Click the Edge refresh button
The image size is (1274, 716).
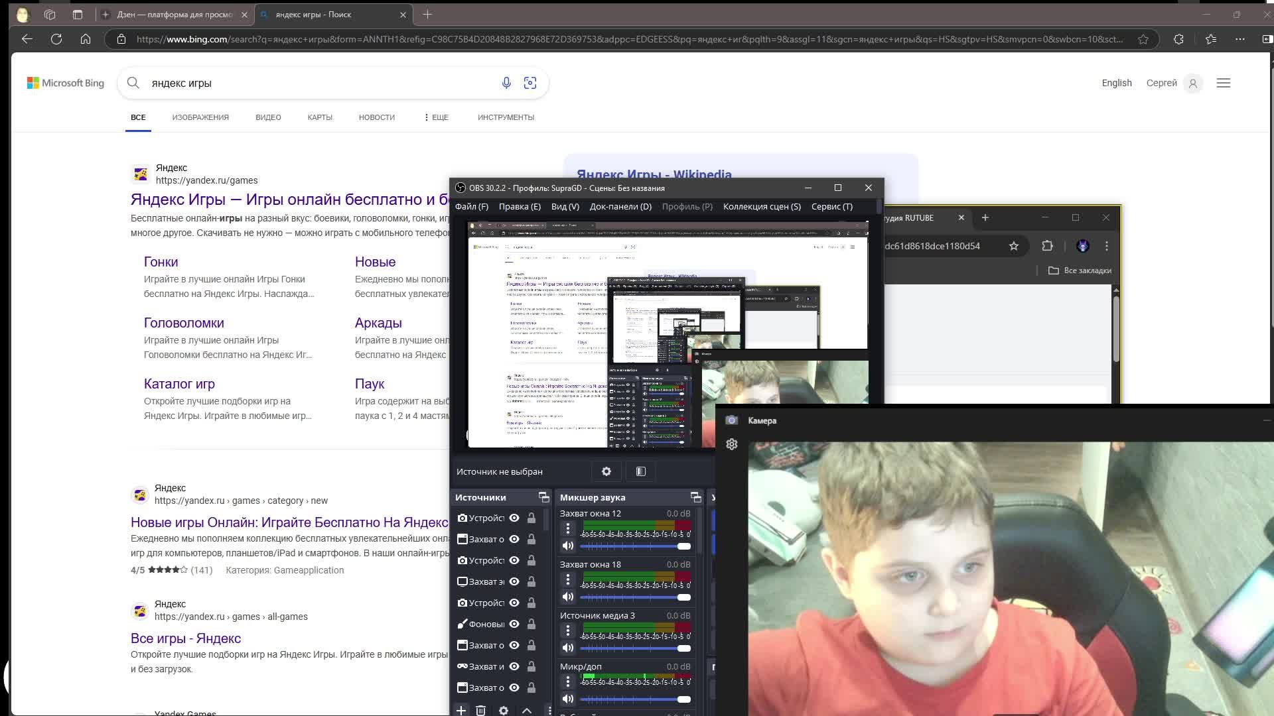coord(56,39)
